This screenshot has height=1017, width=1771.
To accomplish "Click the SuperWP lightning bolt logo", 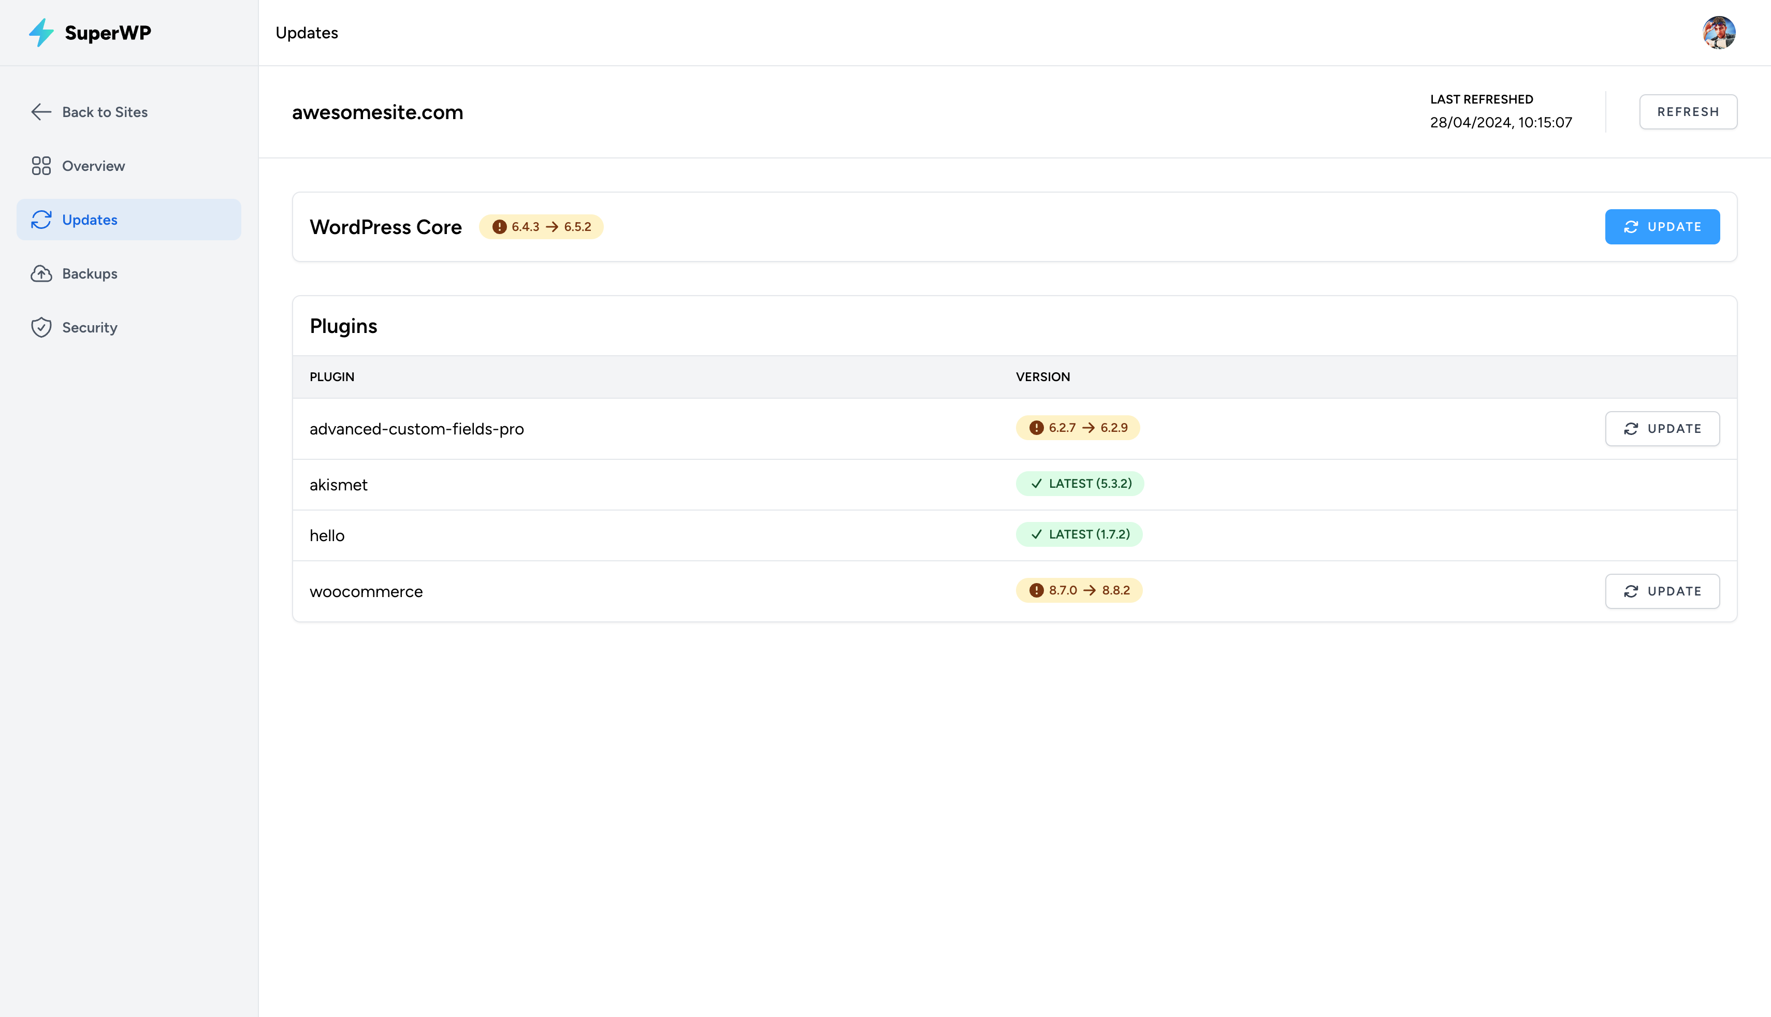I will [41, 33].
